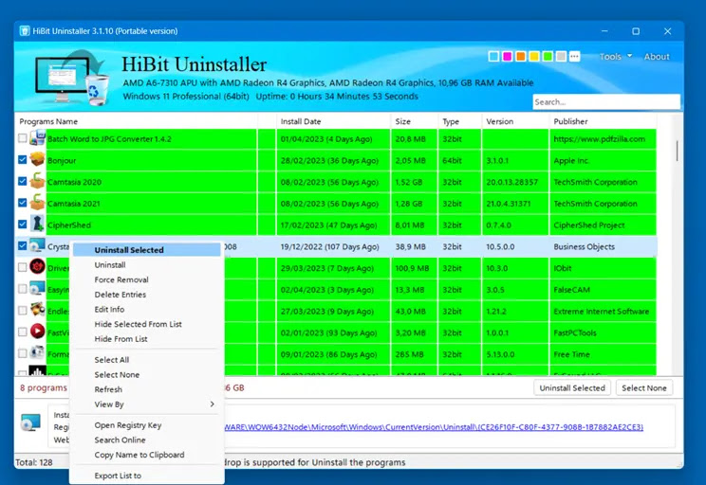Viewport: 706px width, 485px height.
Task: Click Refresh in the context menu
Action: point(147,389)
